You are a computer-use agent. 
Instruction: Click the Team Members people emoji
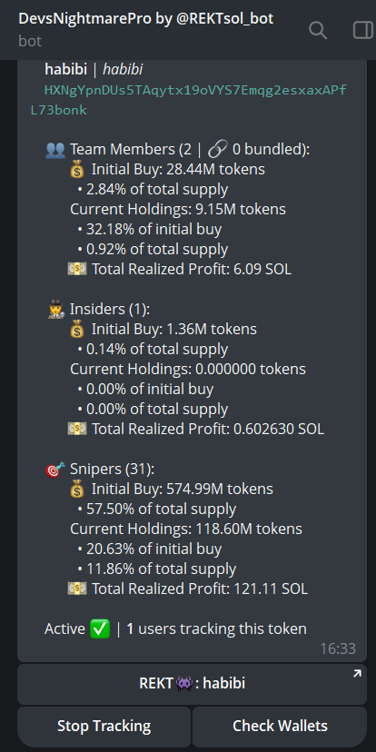(55, 150)
